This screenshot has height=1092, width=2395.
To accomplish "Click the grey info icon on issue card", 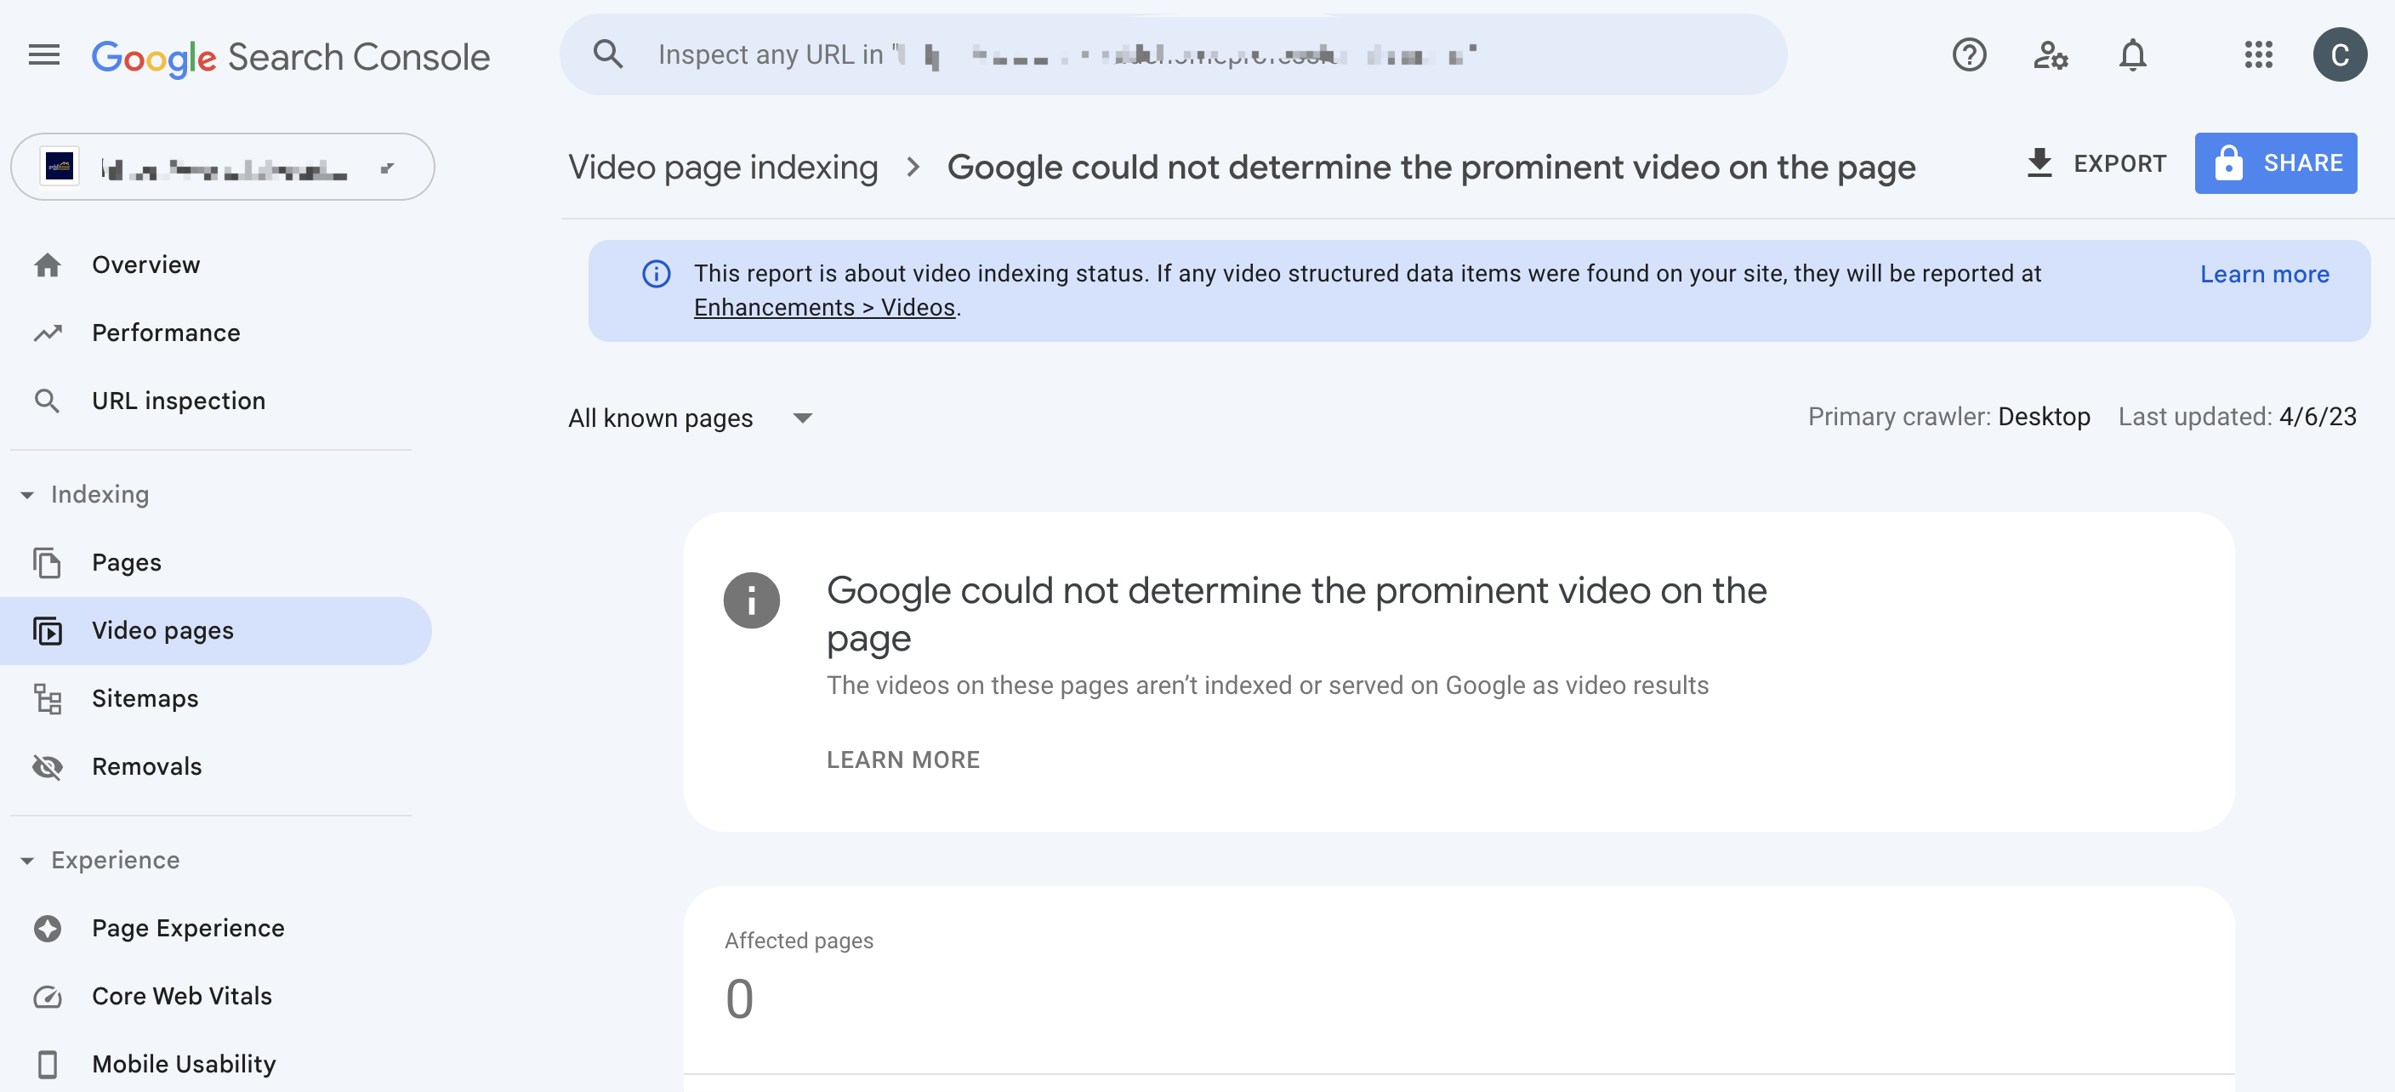I will (x=751, y=600).
